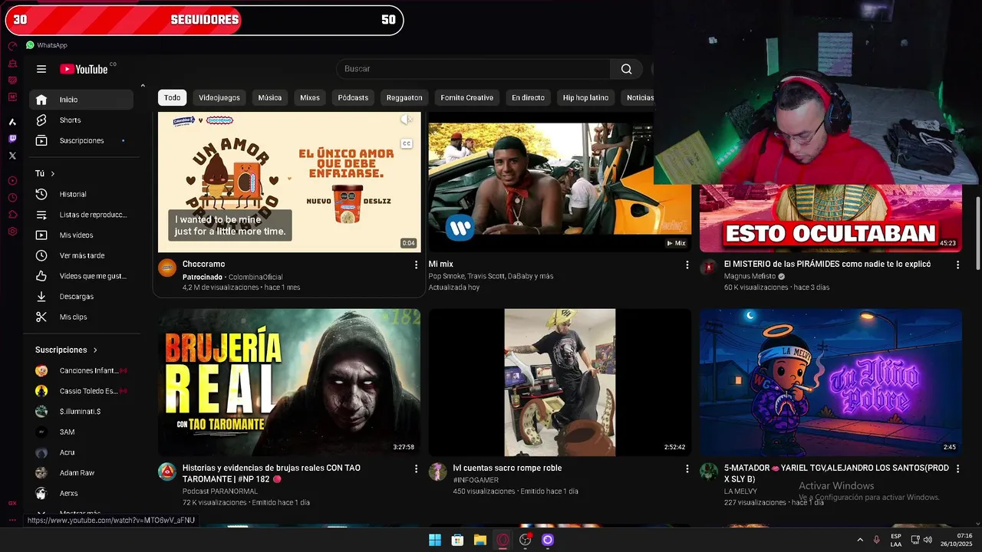Open Listas de reproducción
The image size is (982, 552).
81,215
